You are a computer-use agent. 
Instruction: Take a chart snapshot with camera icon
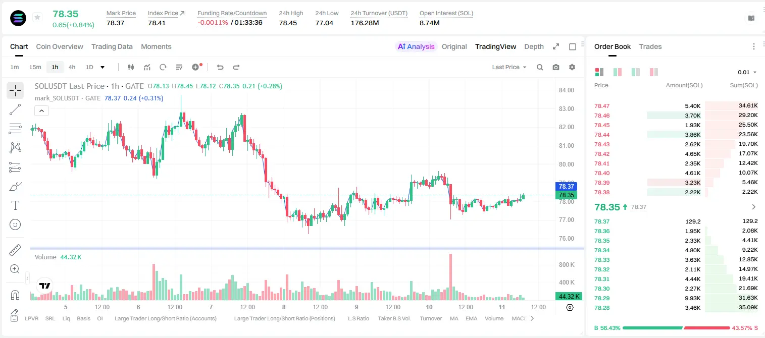tap(556, 67)
